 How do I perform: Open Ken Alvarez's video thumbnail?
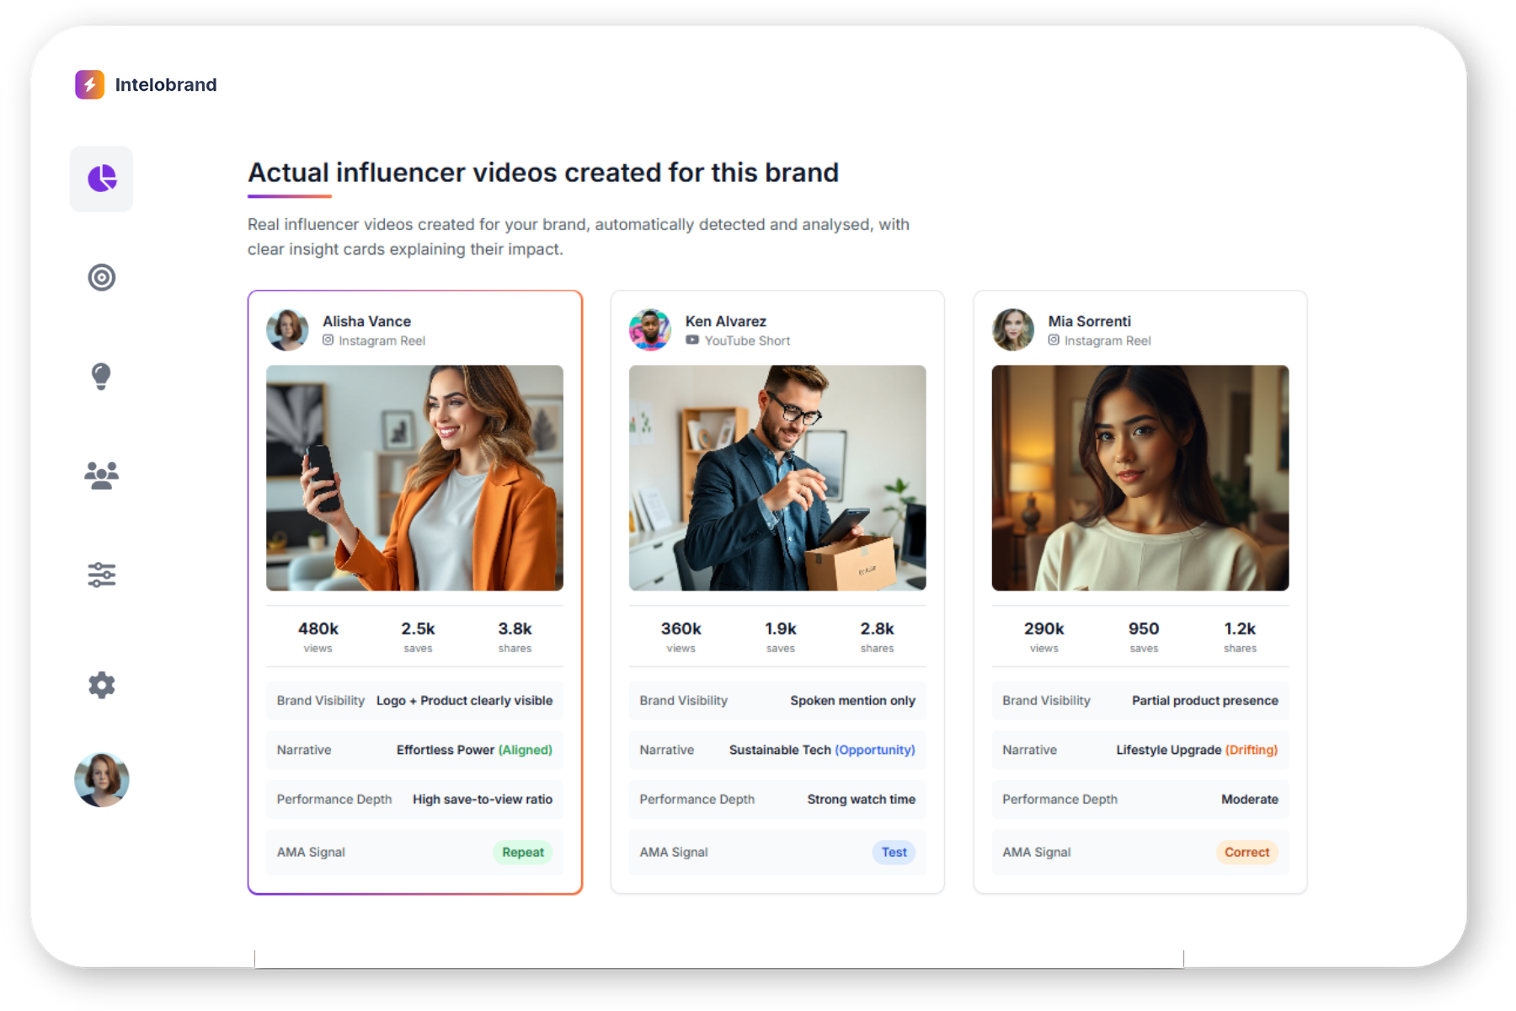(777, 478)
